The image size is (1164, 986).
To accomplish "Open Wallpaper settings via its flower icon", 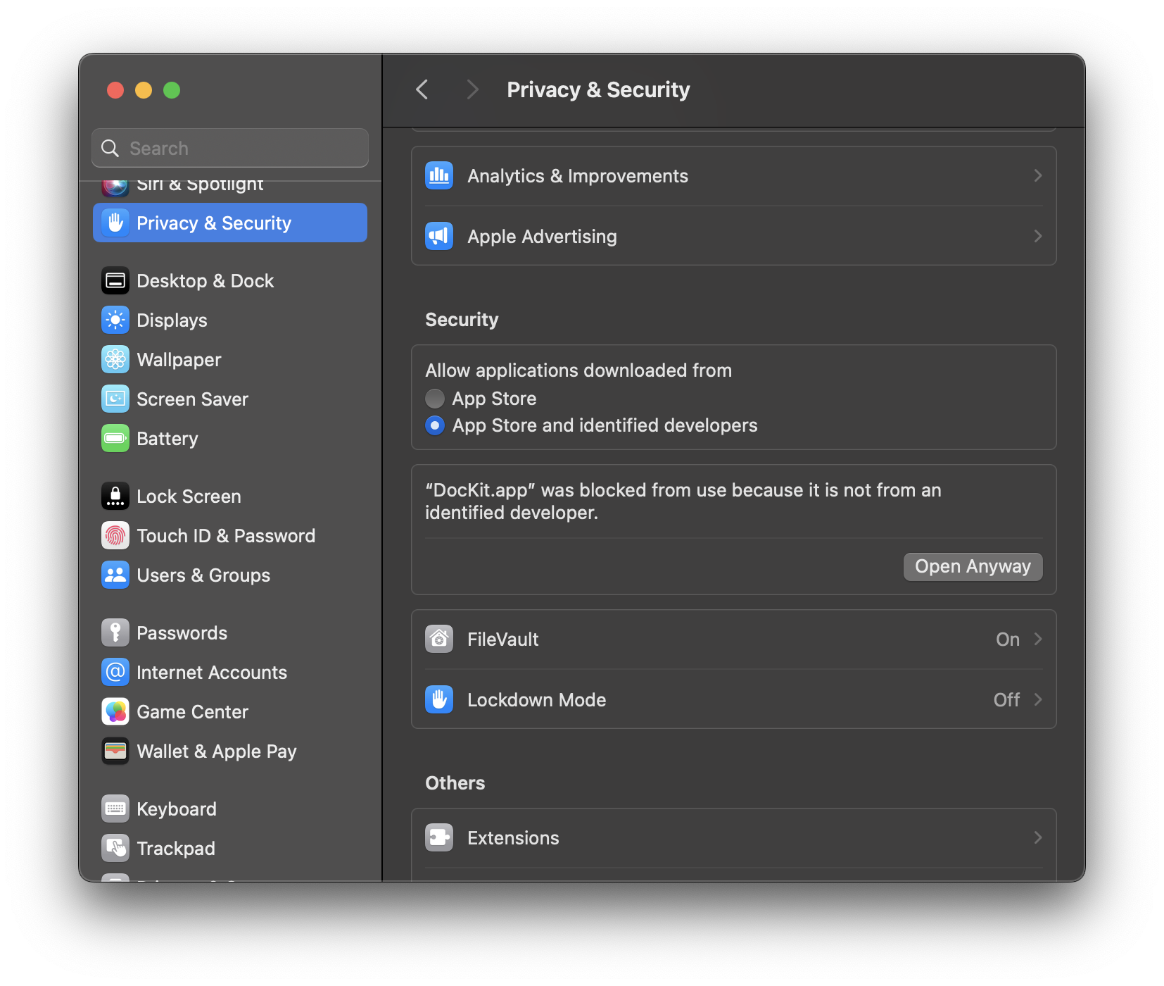I will (115, 359).
